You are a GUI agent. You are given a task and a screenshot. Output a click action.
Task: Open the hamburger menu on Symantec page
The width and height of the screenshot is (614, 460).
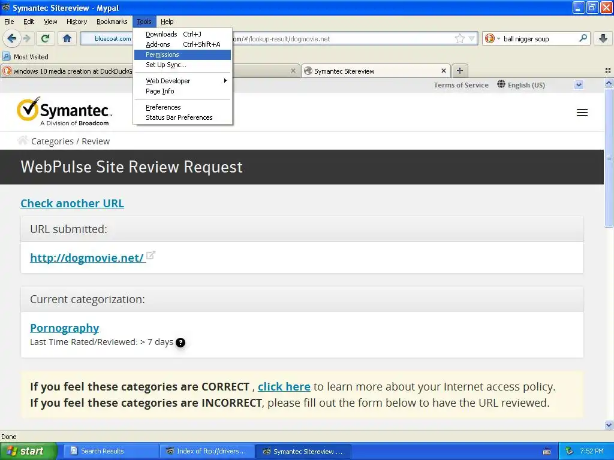pos(582,113)
